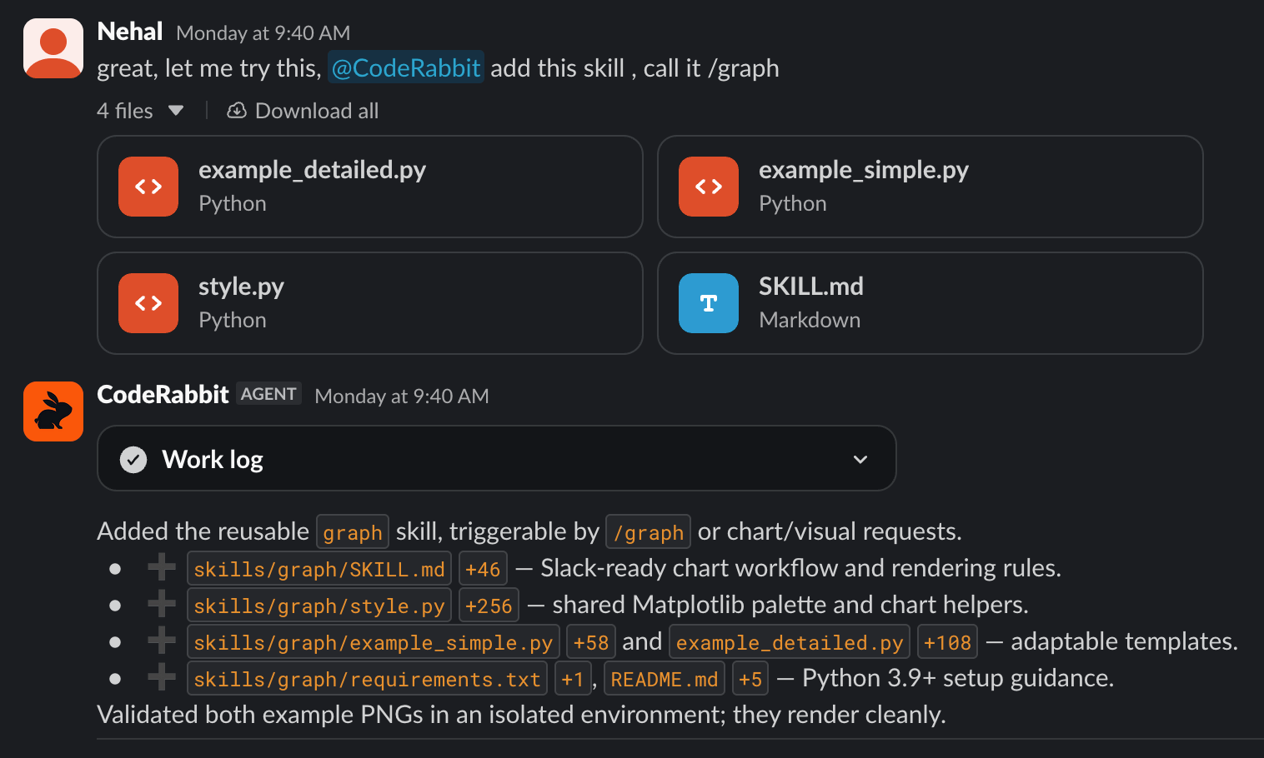Viewport: 1264px width, 758px height.
Task: Open the example_detailed.py attachment card
Action: (x=370, y=187)
